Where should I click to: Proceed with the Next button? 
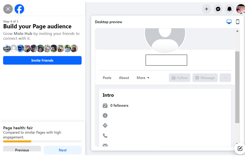63,150
